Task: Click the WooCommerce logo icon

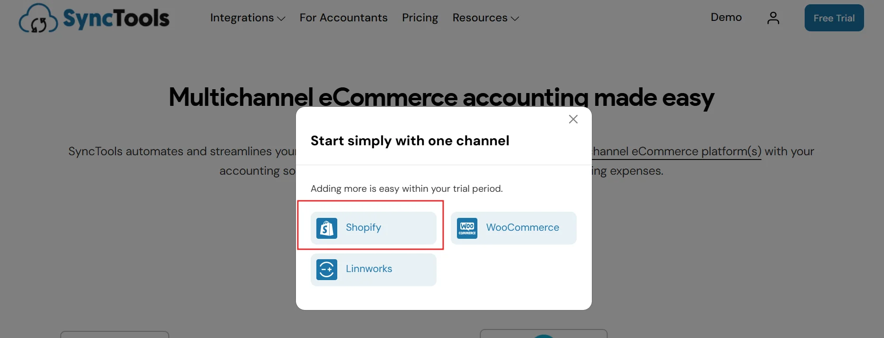Action: (x=467, y=228)
